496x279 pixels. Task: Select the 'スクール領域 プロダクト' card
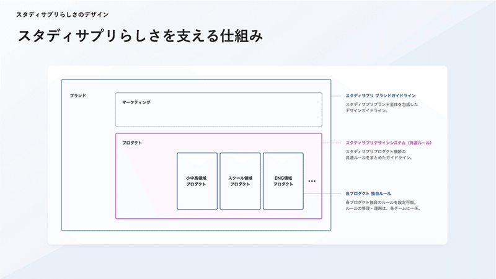click(x=240, y=181)
